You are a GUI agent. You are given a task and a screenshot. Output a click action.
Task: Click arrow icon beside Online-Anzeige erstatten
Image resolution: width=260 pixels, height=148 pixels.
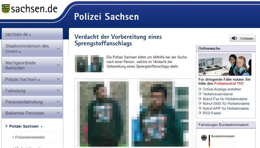point(200,89)
